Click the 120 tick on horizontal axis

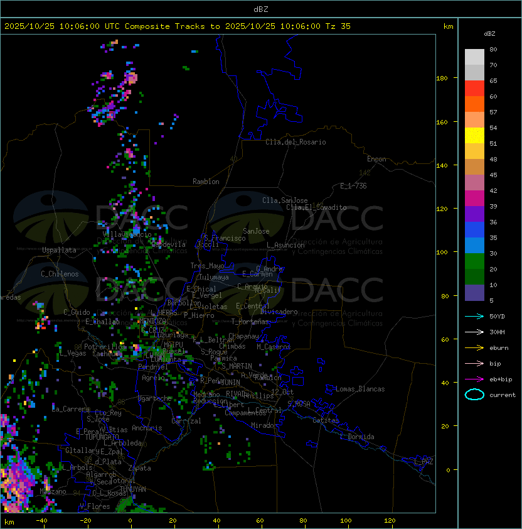tap(390, 521)
